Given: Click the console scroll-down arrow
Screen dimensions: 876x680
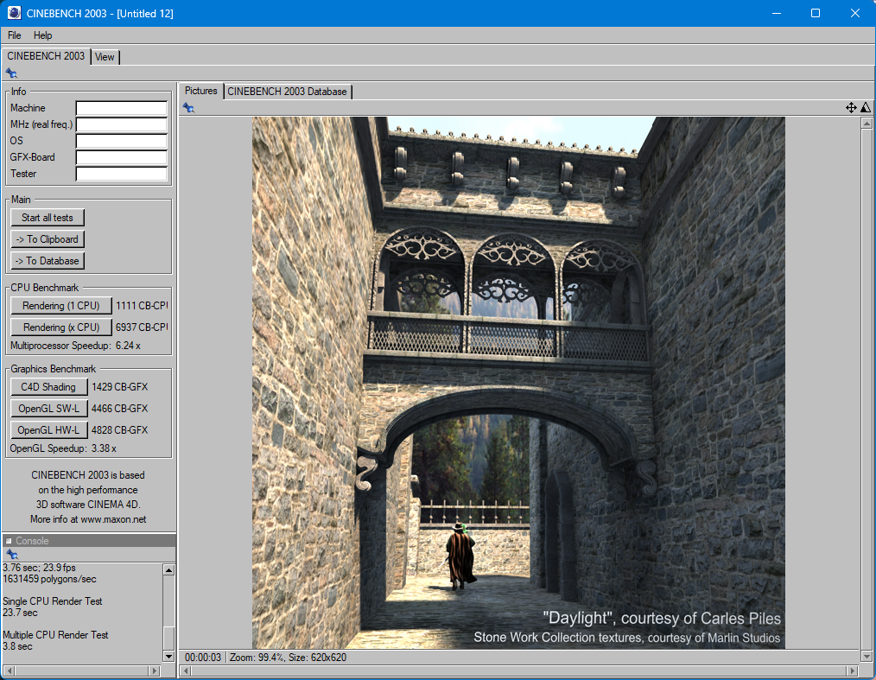Looking at the screenshot, I should tap(168, 656).
